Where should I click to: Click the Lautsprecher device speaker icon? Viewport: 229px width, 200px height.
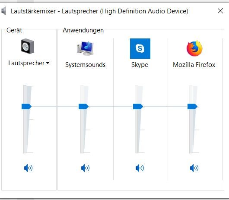point(28,46)
